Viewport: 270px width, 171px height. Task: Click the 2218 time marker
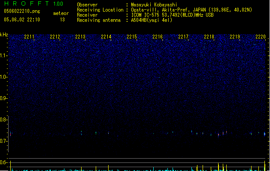point(209,36)
